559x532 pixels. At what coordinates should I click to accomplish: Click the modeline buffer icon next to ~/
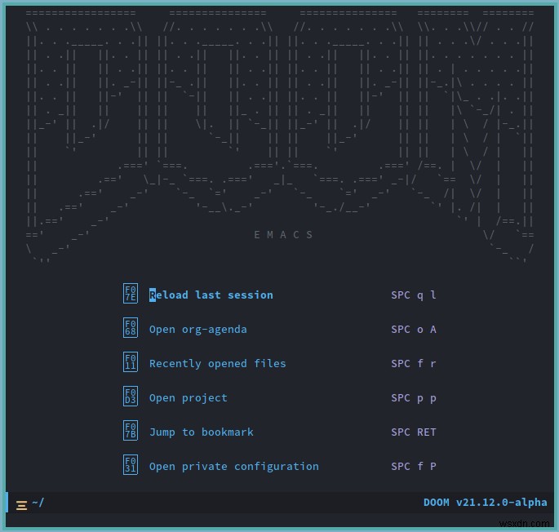point(21,505)
